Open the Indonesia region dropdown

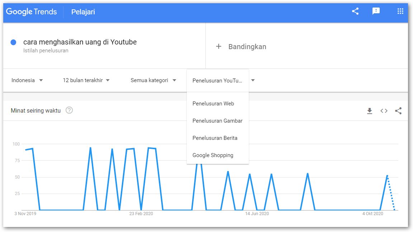27,80
